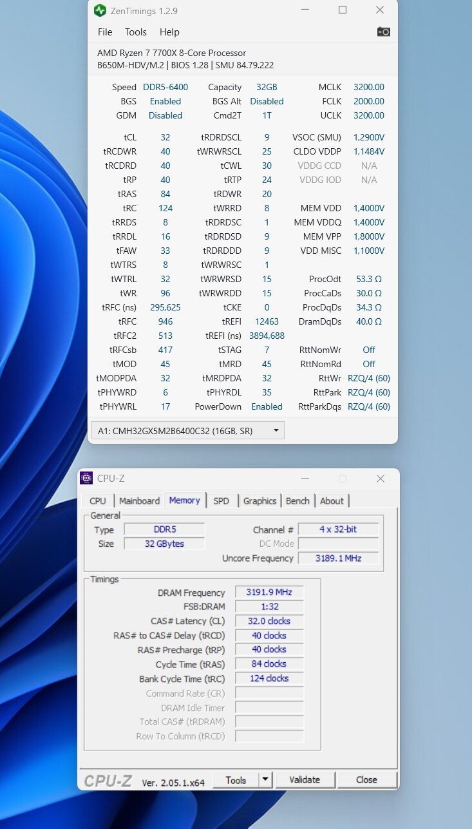Click the tREFI (ns) 3894,688 value
The width and height of the screenshot is (472, 829).
(x=267, y=336)
